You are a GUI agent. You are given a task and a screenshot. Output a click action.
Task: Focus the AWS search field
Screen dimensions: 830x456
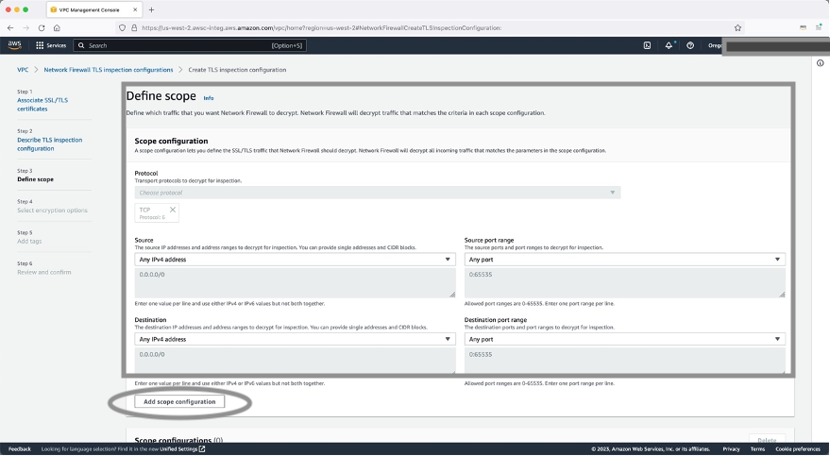tap(190, 45)
